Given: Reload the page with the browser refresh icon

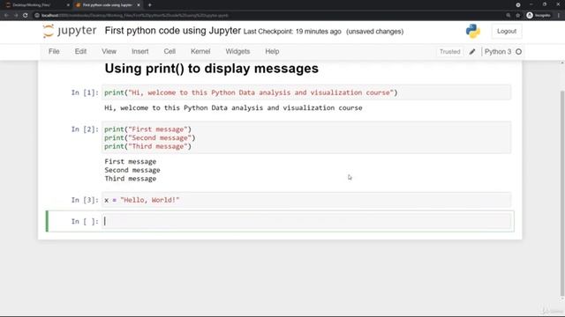Looking at the screenshot, I should pyautogui.click(x=26, y=16).
